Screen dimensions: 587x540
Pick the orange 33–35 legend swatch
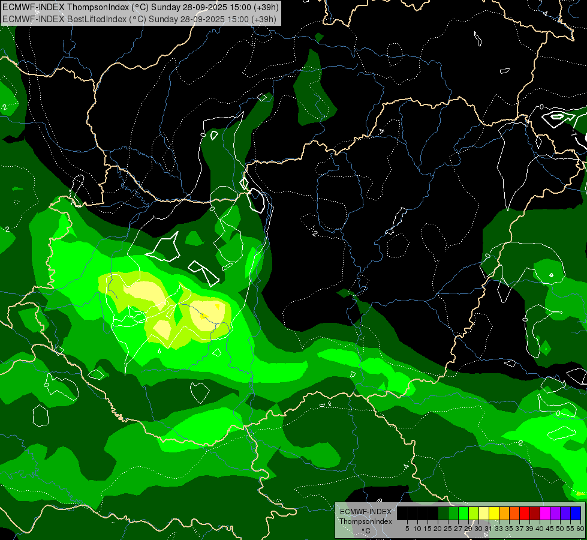tap(504, 513)
